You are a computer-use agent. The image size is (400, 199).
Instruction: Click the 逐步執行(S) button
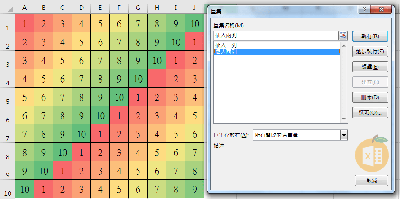coord(371,52)
